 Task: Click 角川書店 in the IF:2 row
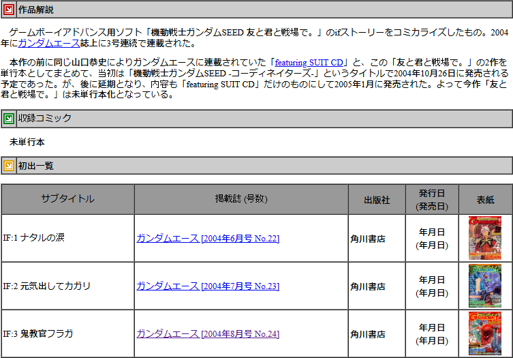point(368,286)
